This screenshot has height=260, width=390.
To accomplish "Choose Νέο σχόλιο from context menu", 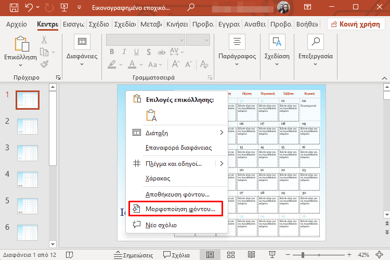I will coord(177,225).
